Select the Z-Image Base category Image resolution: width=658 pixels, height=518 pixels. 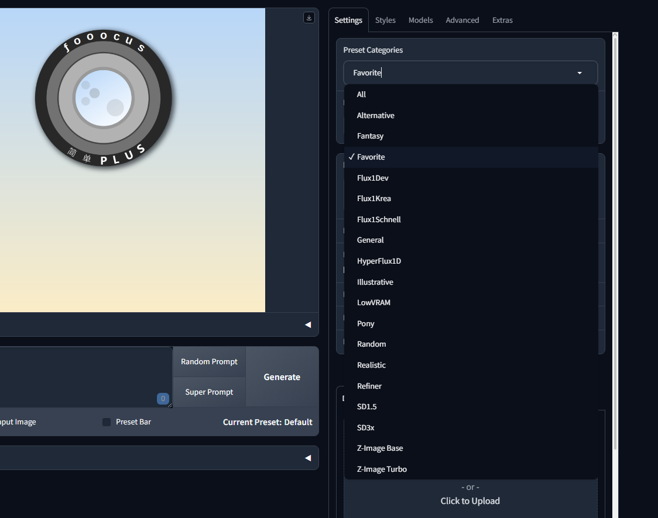[x=471, y=448]
